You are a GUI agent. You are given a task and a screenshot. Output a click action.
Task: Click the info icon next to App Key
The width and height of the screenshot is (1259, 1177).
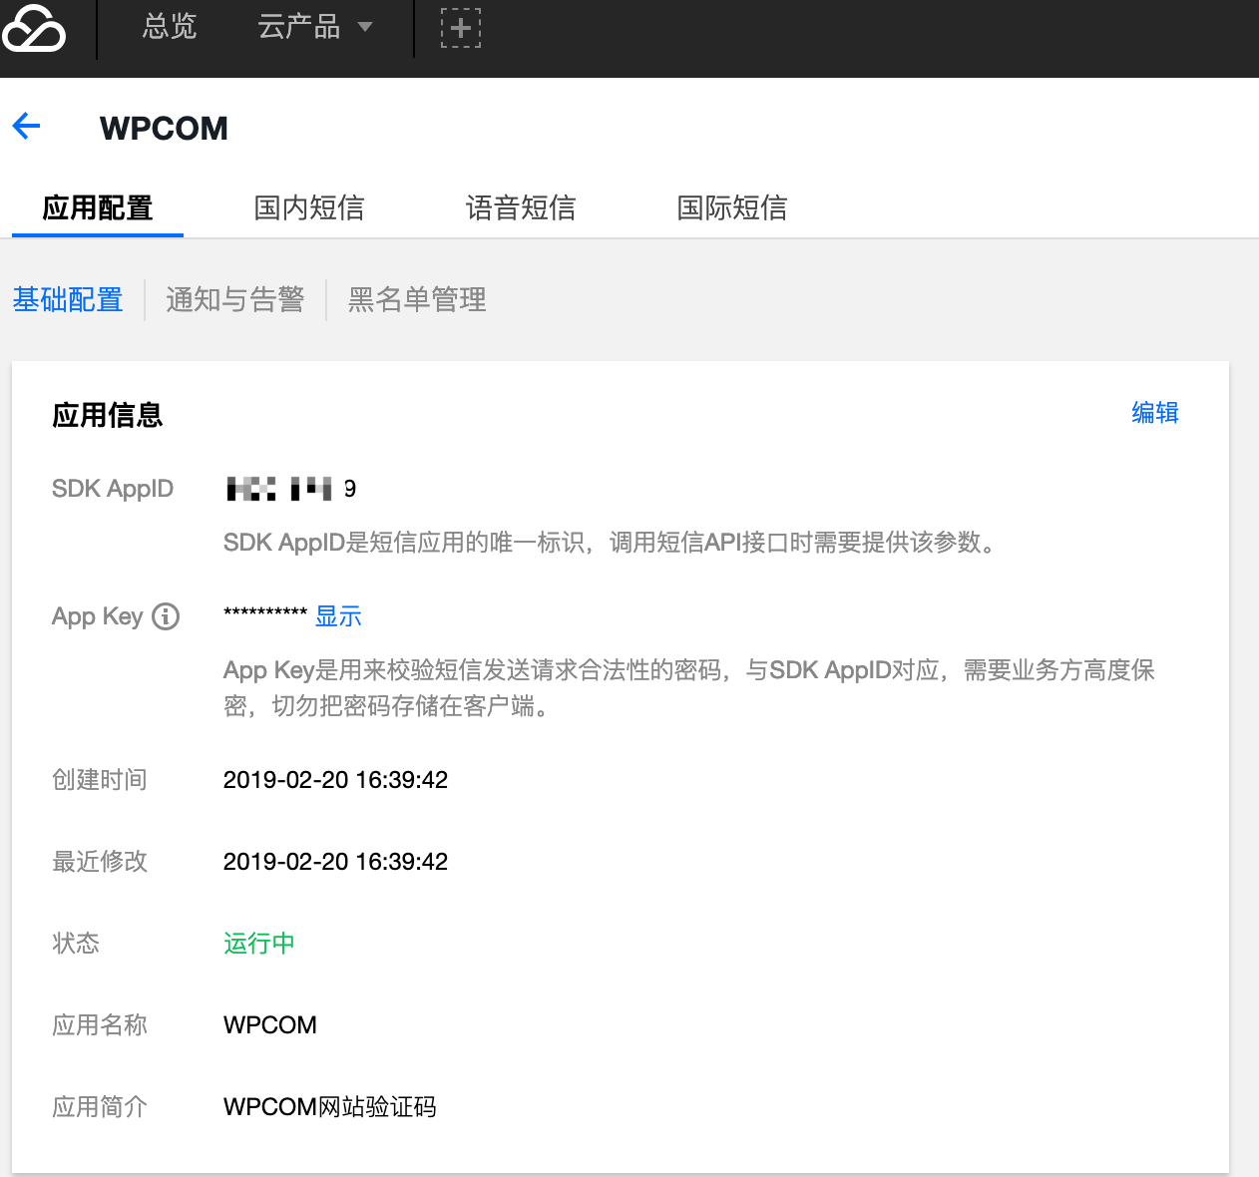coord(164,616)
